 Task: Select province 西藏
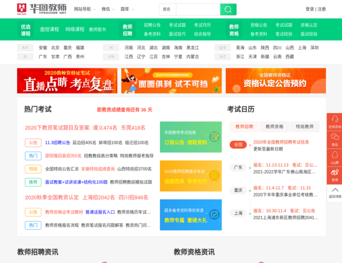(x=290, y=57)
